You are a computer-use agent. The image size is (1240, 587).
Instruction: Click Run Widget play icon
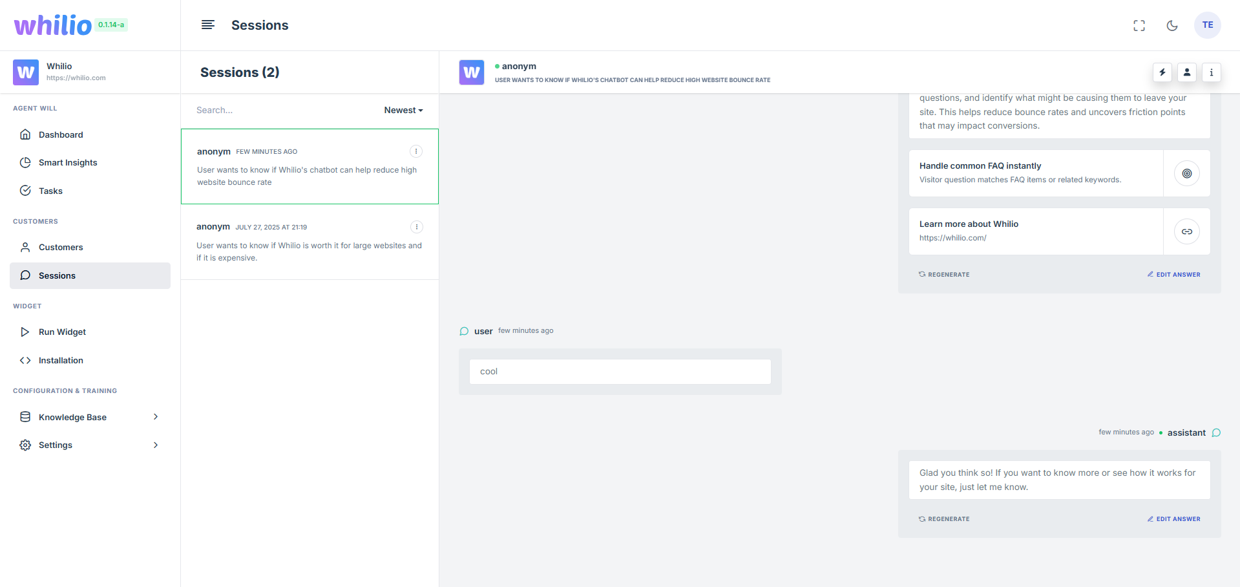(x=25, y=332)
